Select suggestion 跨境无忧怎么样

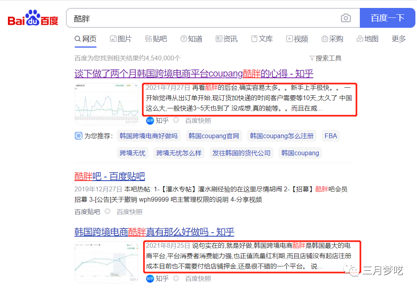point(179,153)
